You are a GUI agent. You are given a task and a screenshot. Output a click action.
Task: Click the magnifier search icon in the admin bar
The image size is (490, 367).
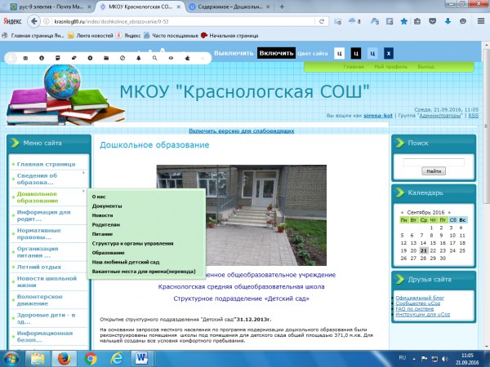pyautogui.click(x=154, y=58)
